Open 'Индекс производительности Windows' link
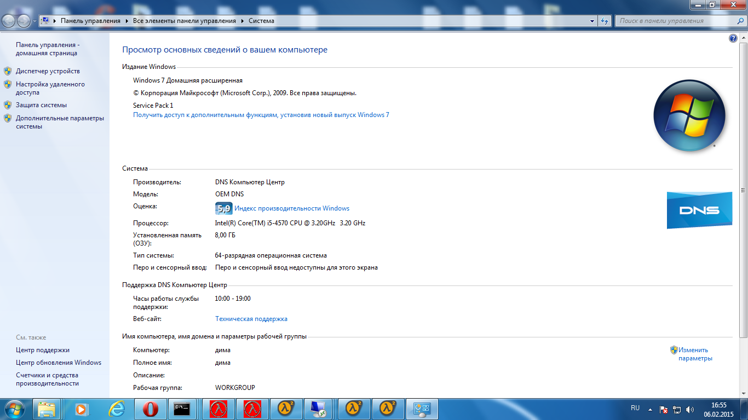 (x=292, y=208)
